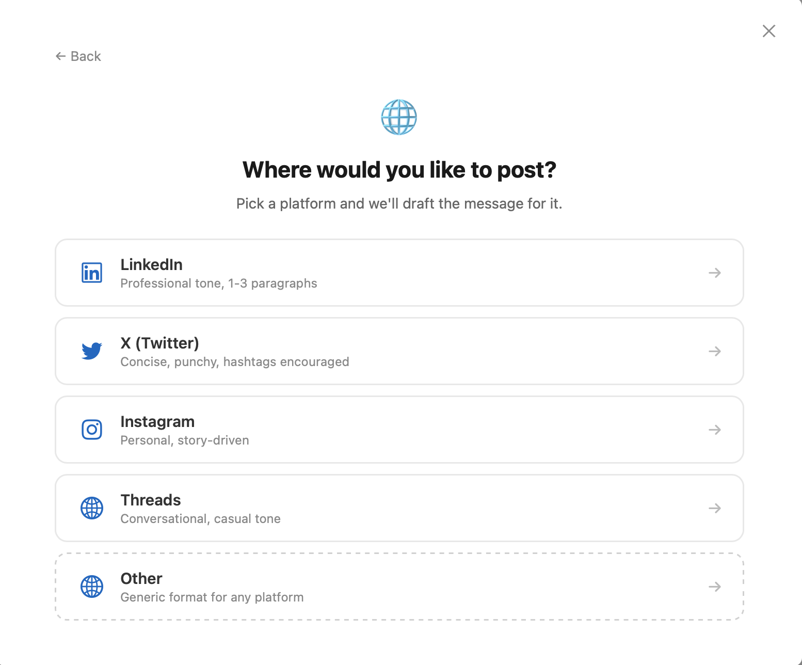Click the LinkedIn logo icon

[92, 273]
